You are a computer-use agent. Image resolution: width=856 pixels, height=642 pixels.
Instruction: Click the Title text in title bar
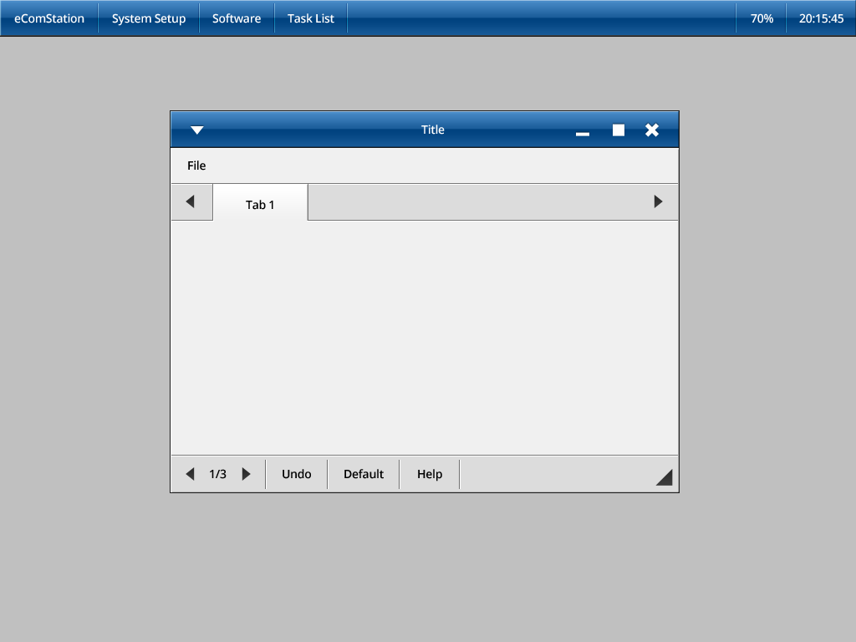point(433,130)
